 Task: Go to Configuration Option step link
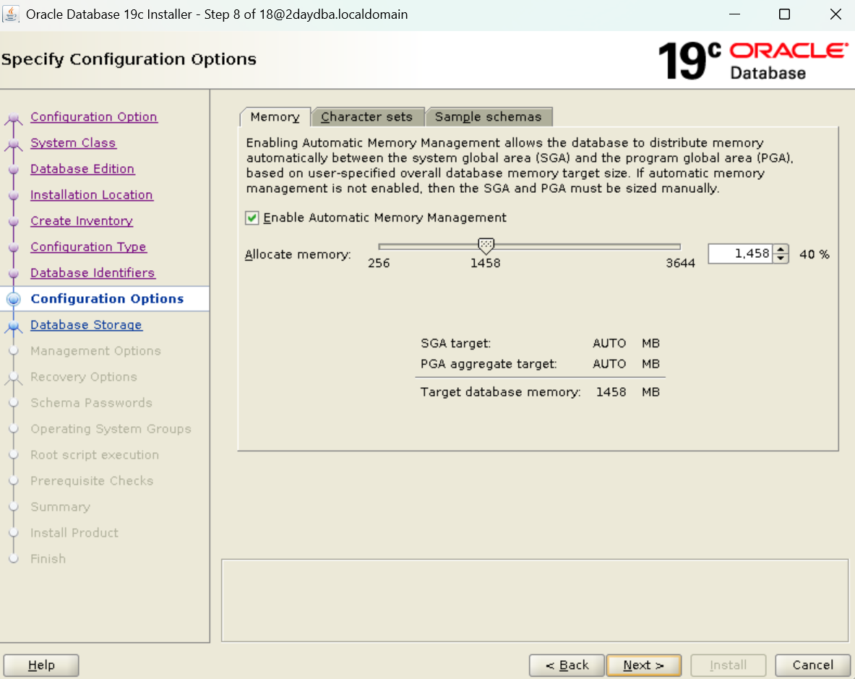94,116
